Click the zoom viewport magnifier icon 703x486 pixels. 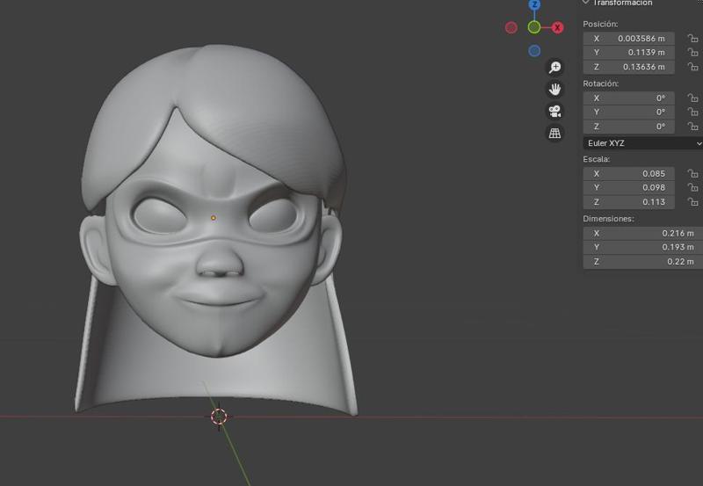tap(554, 68)
